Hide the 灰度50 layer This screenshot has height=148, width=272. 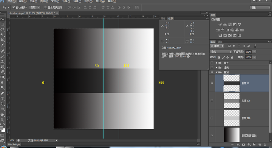(x=212, y=83)
